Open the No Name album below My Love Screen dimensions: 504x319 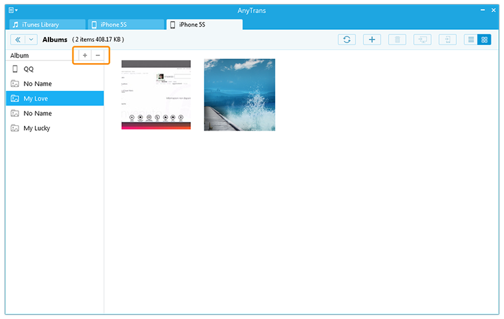pos(37,113)
